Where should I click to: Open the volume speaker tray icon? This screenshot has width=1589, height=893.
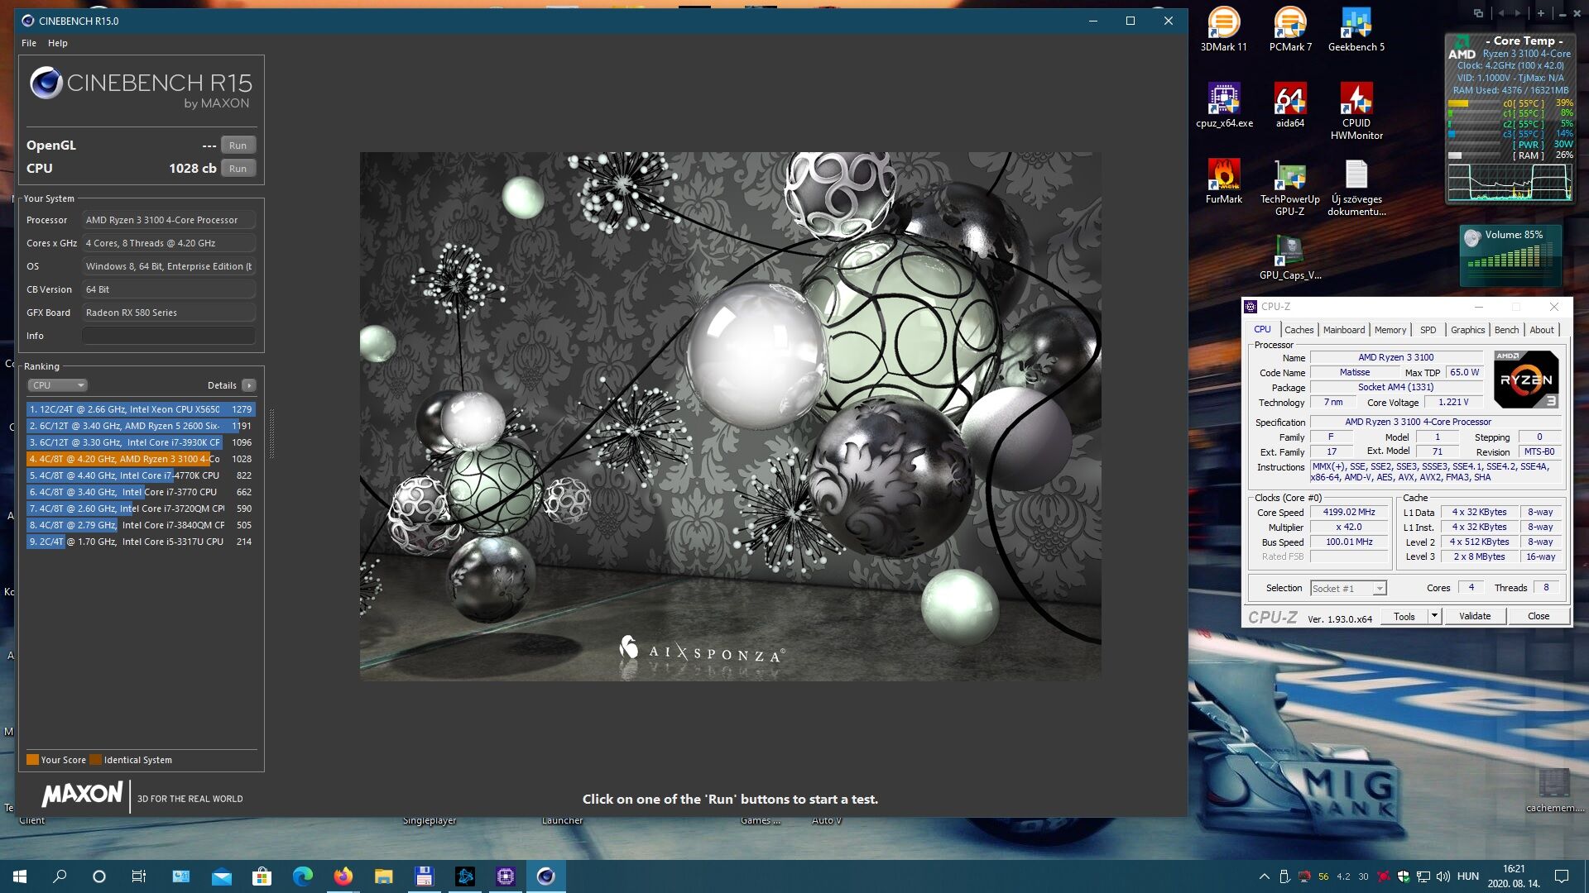point(1443,876)
